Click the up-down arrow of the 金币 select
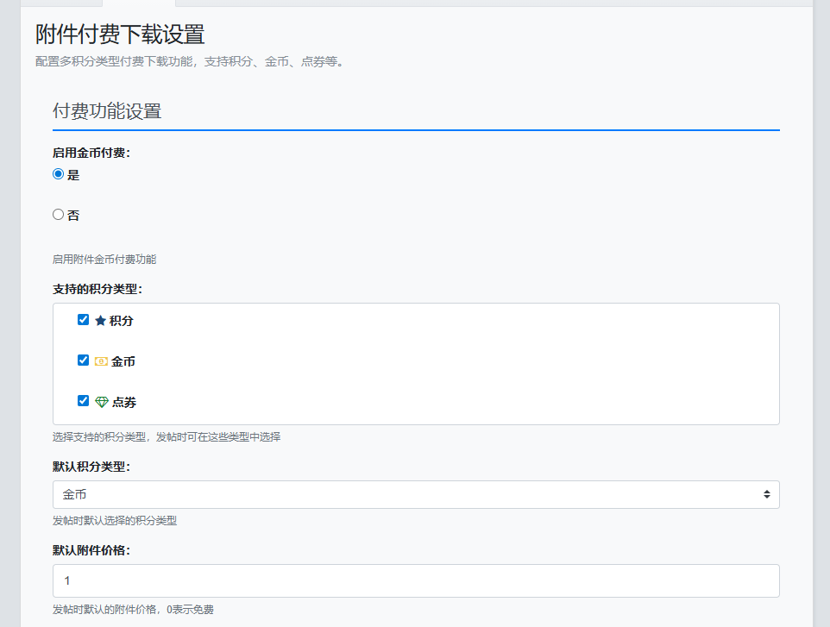830x627 pixels. pyautogui.click(x=766, y=495)
